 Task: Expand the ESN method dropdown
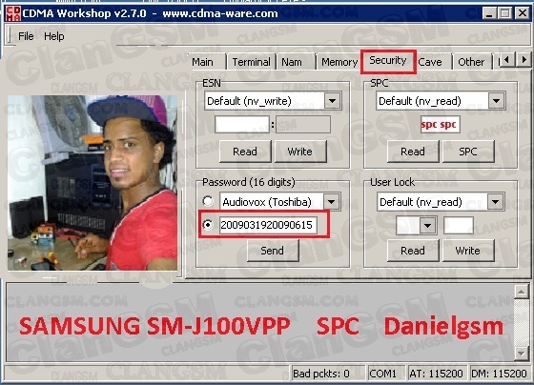pyautogui.click(x=332, y=101)
